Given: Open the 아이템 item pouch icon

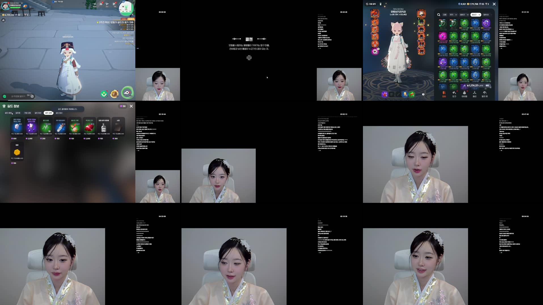Looking at the screenshot, I should point(464,94).
